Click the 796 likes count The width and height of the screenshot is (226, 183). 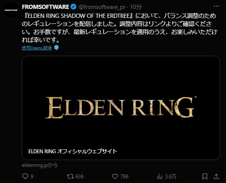point(124,177)
